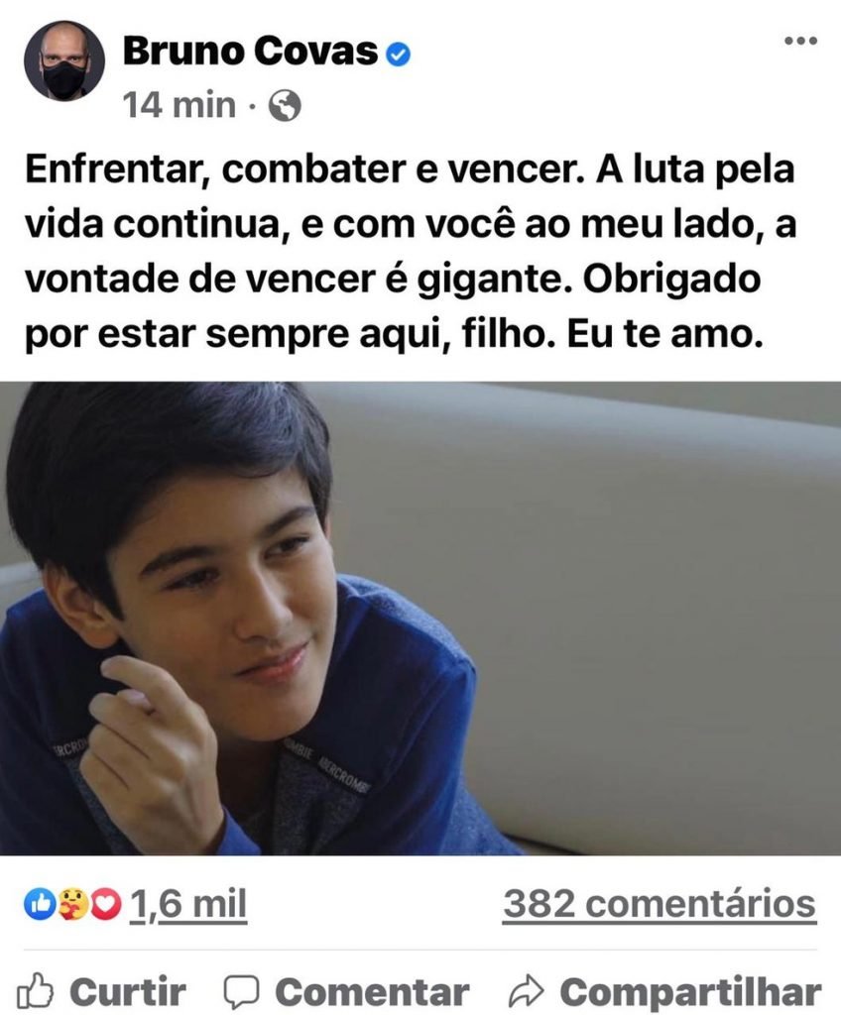Tap the care hug reaction icon

72,904
